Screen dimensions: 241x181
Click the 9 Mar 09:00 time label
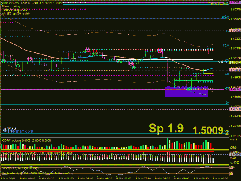click(x=182, y=179)
